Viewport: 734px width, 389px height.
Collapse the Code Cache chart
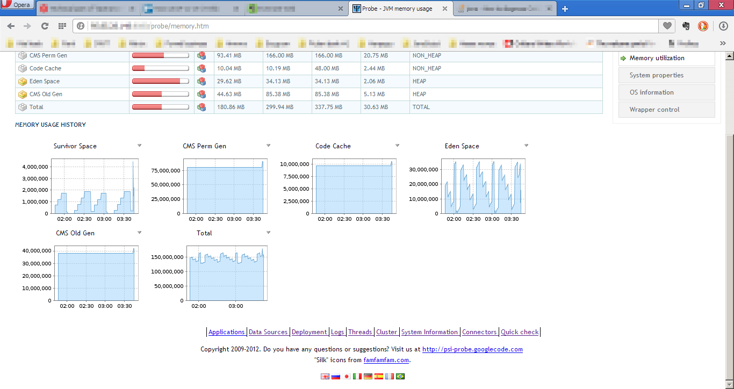click(x=398, y=146)
